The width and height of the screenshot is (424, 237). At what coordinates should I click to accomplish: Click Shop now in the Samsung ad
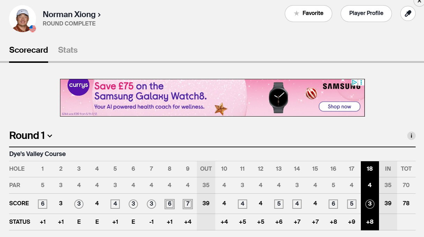coord(339,106)
